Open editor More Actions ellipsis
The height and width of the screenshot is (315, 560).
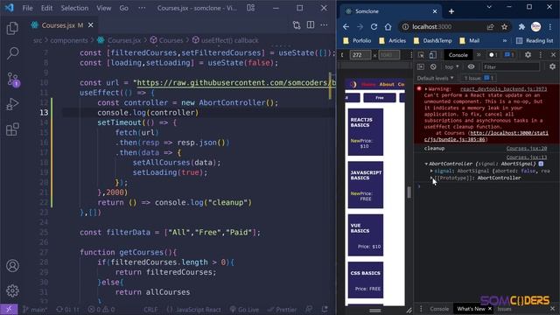click(324, 25)
